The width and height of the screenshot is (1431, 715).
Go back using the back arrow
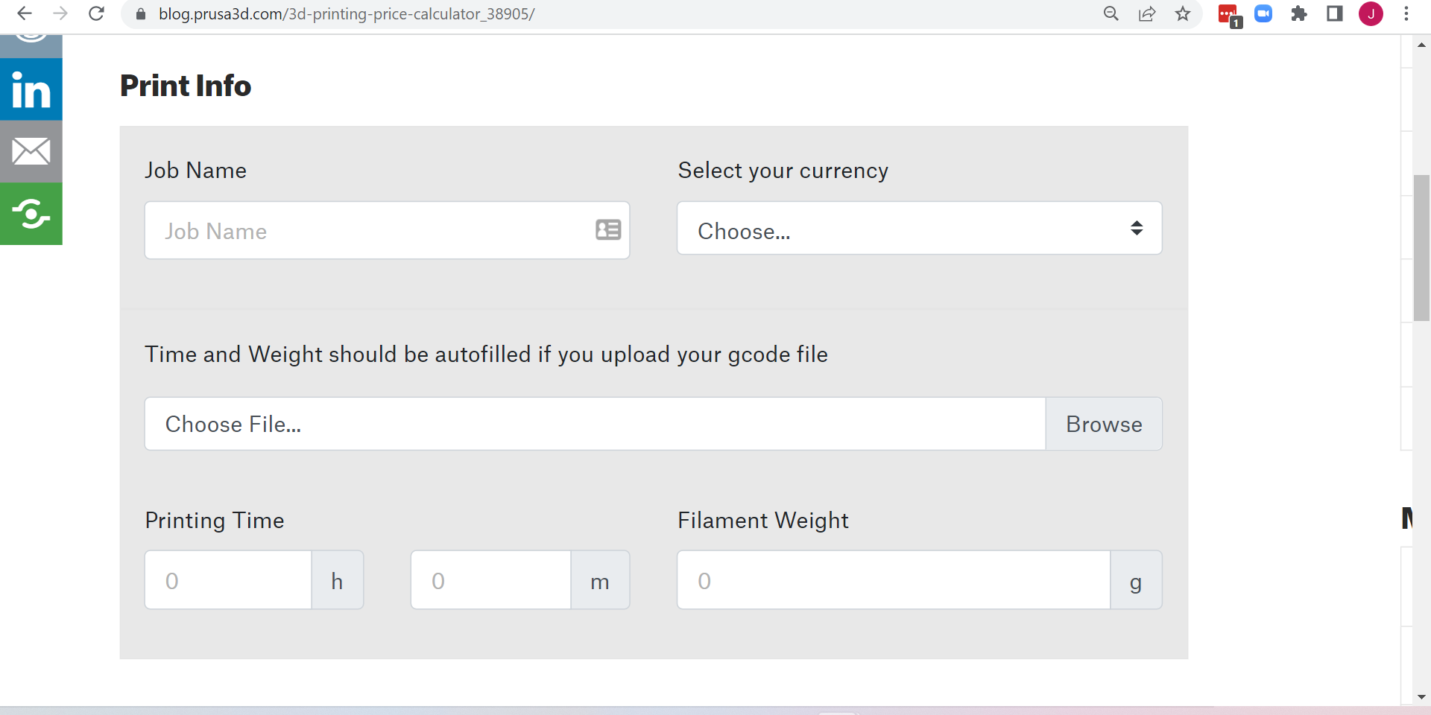(x=25, y=13)
